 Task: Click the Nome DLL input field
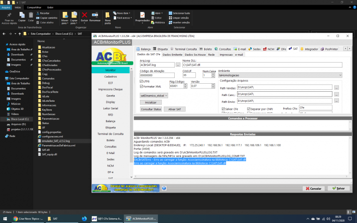coord(262,65)
